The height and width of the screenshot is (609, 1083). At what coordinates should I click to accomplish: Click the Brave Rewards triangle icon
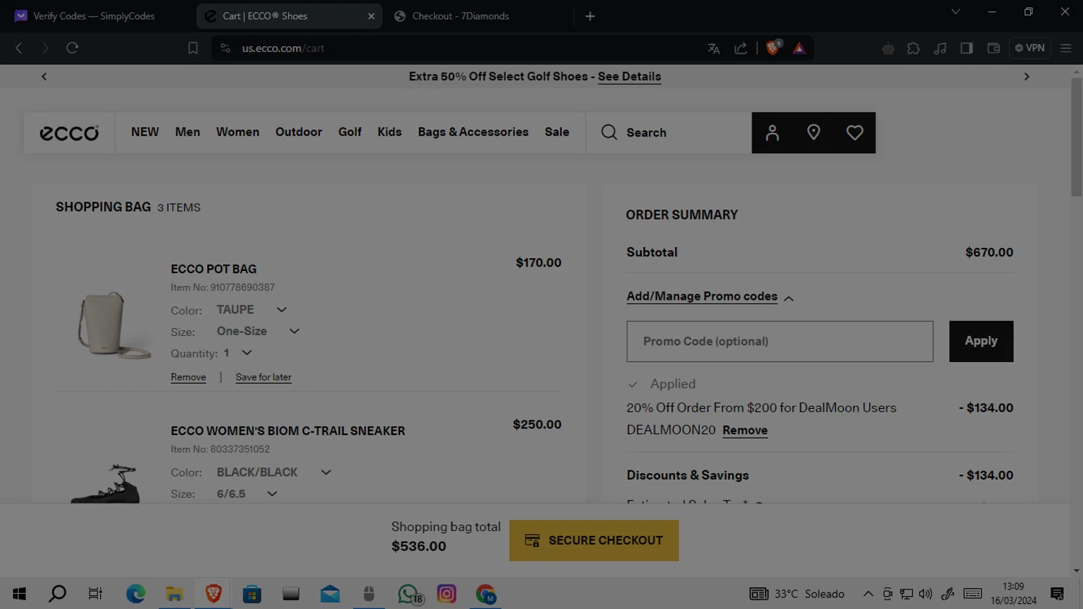(x=799, y=48)
